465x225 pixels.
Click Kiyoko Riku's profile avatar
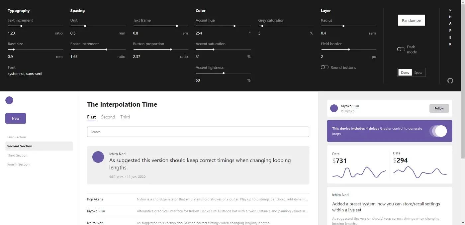pos(334,108)
